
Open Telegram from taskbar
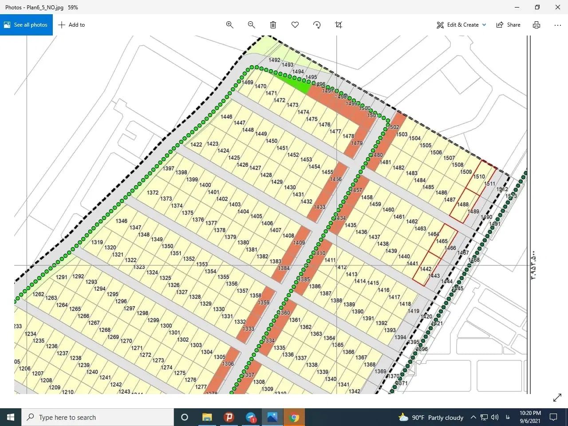point(251,417)
